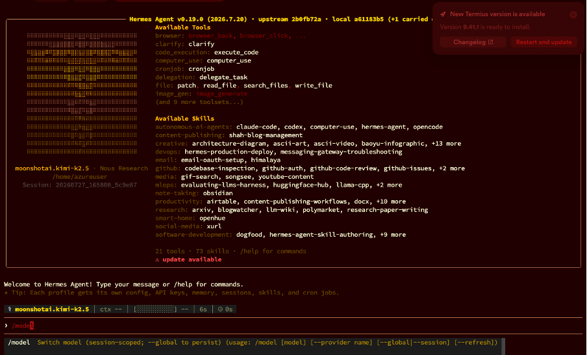Click 'hermes-agent-skill-authoring' skill

tap(321, 235)
